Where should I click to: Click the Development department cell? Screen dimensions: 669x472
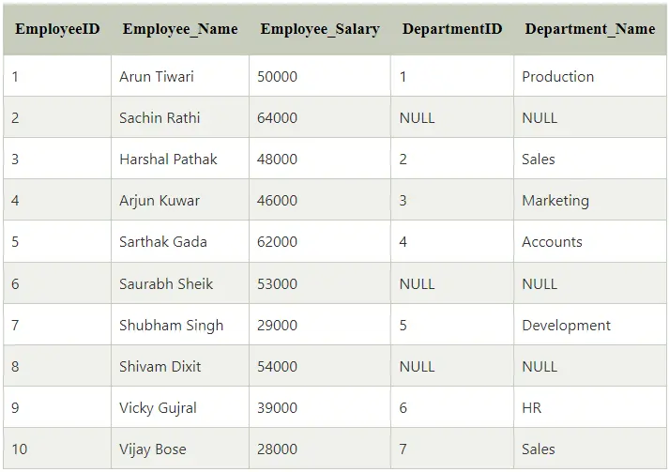[590, 325]
